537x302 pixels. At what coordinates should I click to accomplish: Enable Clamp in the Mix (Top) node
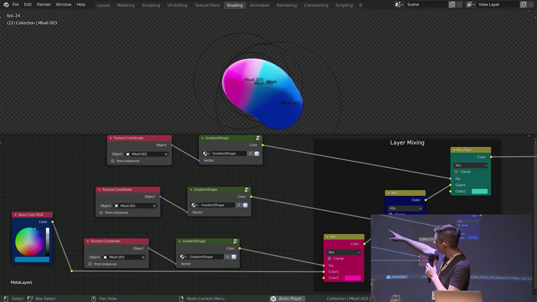(456, 172)
